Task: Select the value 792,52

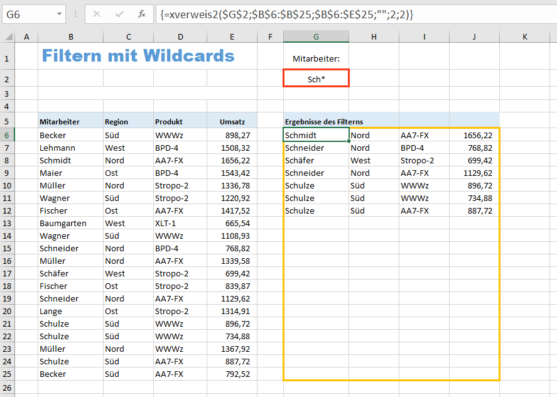Action: click(x=232, y=374)
